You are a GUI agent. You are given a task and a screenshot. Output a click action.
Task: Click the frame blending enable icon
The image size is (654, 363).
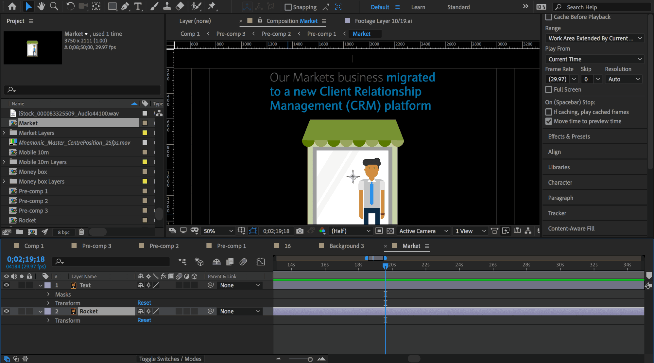pos(230,262)
